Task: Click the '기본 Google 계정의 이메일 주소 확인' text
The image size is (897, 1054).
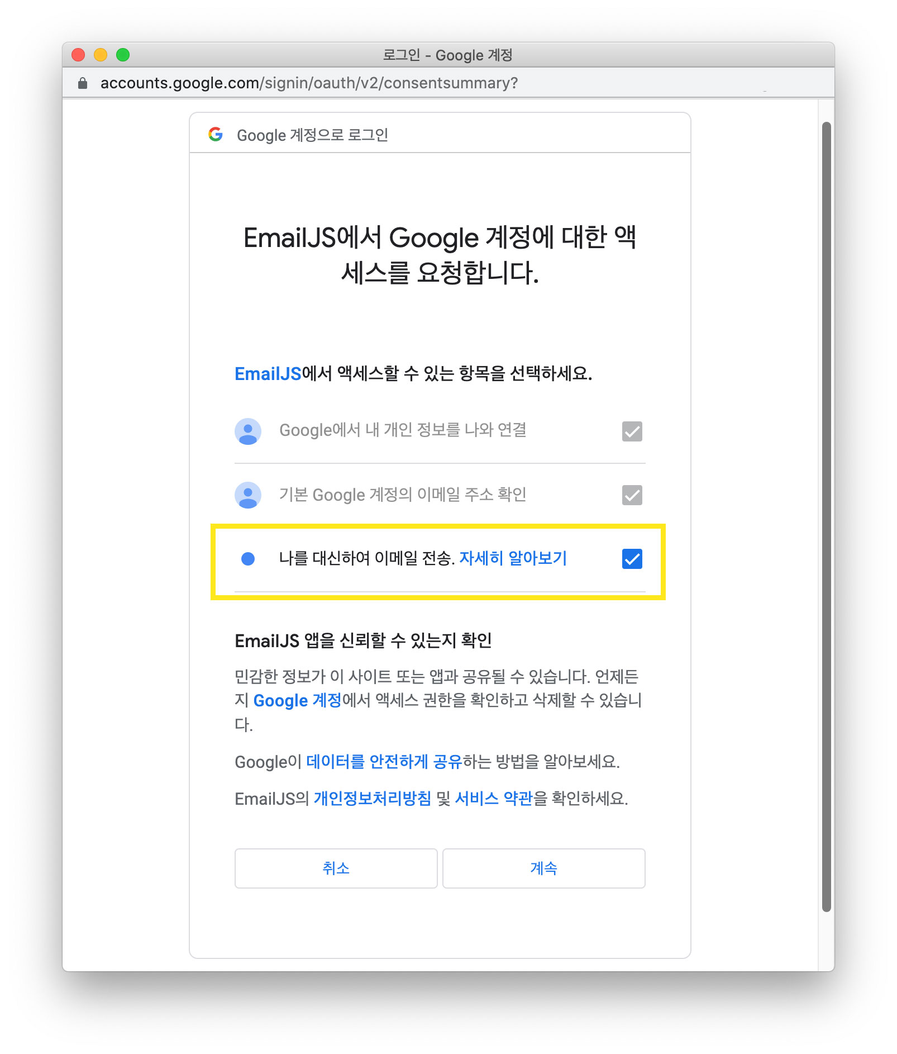Action: [x=403, y=495]
